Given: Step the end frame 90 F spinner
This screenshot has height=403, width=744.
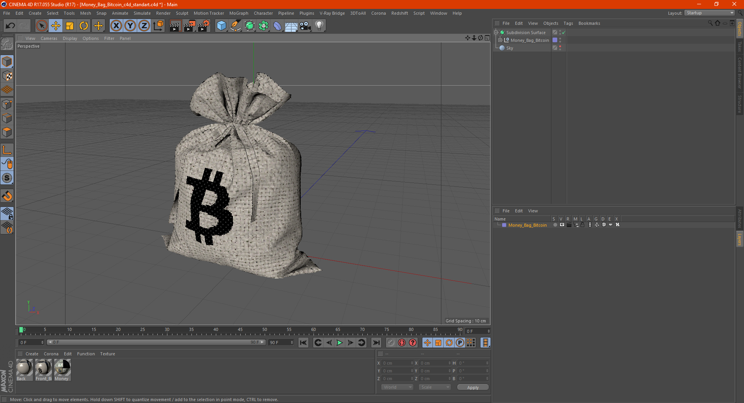Looking at the screenshot, I should (x=292, y=343).
